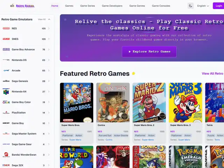Viewport: 224px width, 168px height.
Task: Collapse the Retro Game Emulators section
Action: [49, 19]
